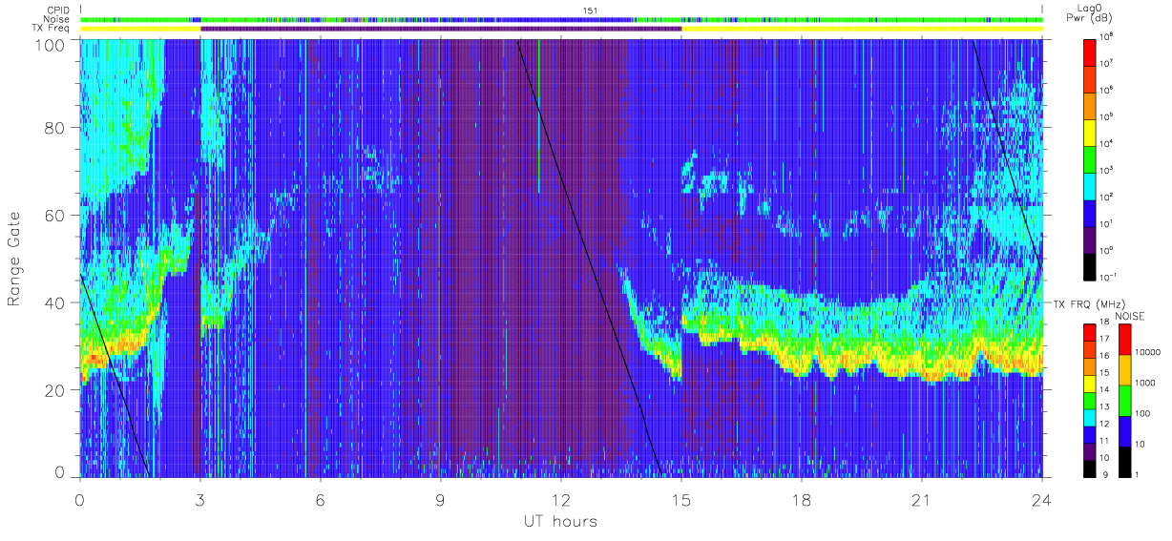Click the '60' label on the Range Gate axis
Screen dimensions: 1172x541
pos(55,215)
